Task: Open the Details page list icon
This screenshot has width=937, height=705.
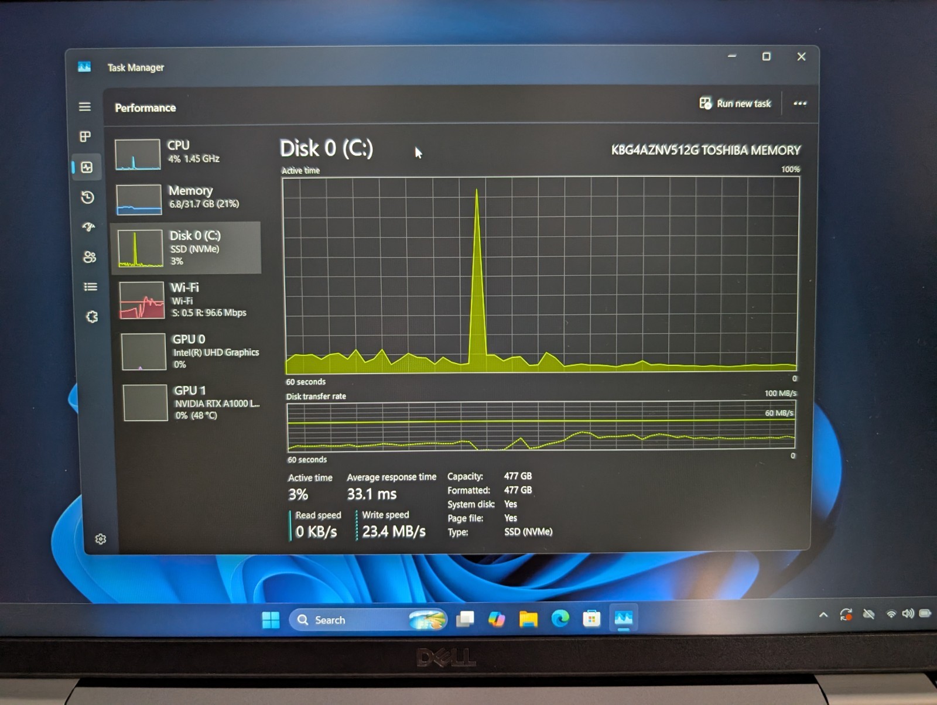Action: click(x=91, y=286)
